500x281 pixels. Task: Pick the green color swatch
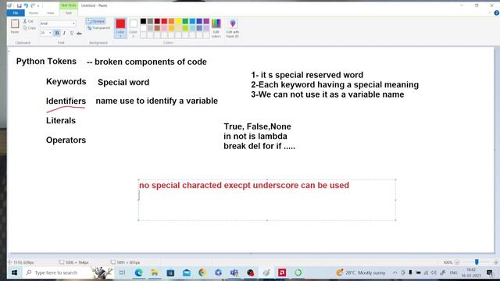click(185, 21)
